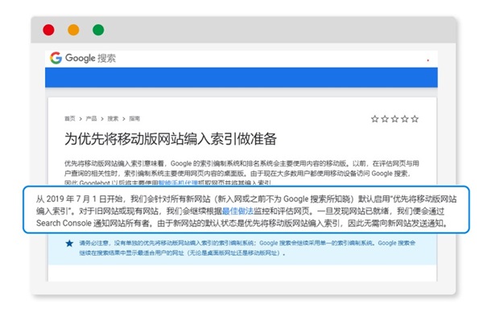The height and width of the screenshot is (324, 483).
Task: Open the 最佳做法 hyperlink
Action: (x=237, y=211)
